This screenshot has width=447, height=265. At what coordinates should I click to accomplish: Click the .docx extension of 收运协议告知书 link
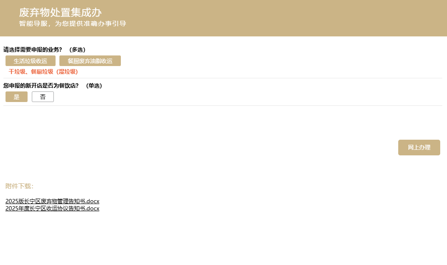92,208
